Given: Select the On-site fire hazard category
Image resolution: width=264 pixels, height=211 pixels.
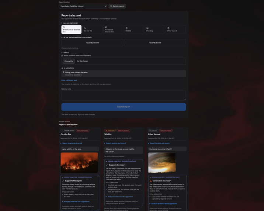Looking at the screenshot, I should click(92, 29).
